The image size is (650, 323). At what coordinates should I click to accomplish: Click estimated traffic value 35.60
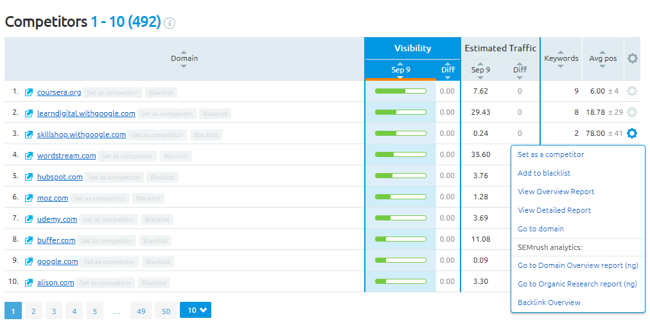point(480,154)
